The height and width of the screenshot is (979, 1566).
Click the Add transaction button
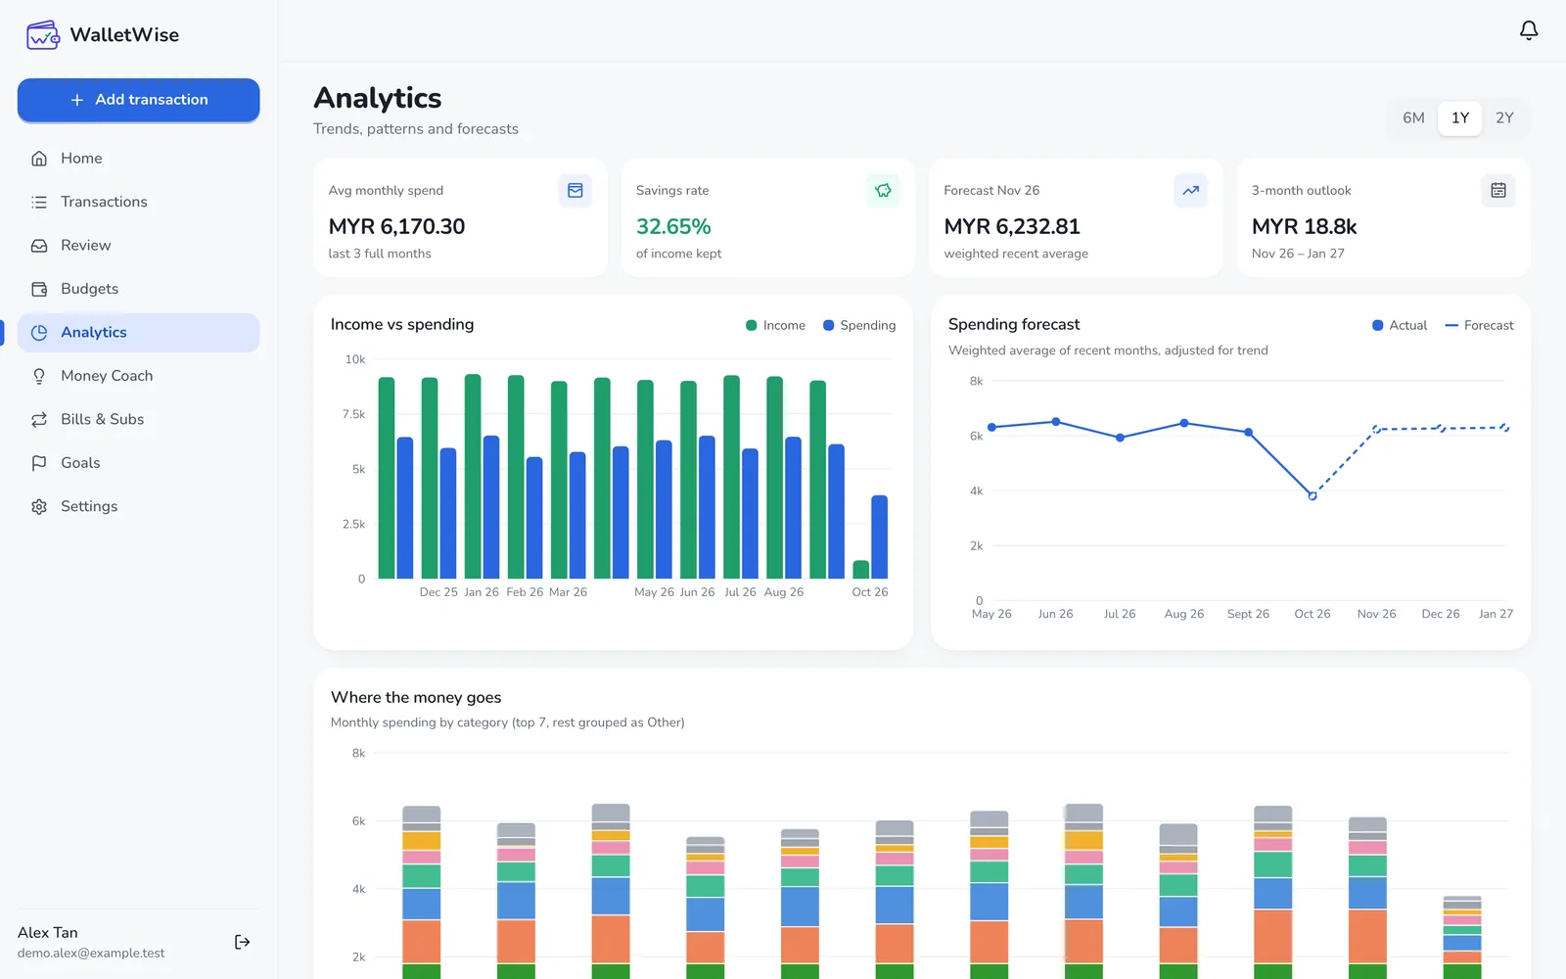138,100
